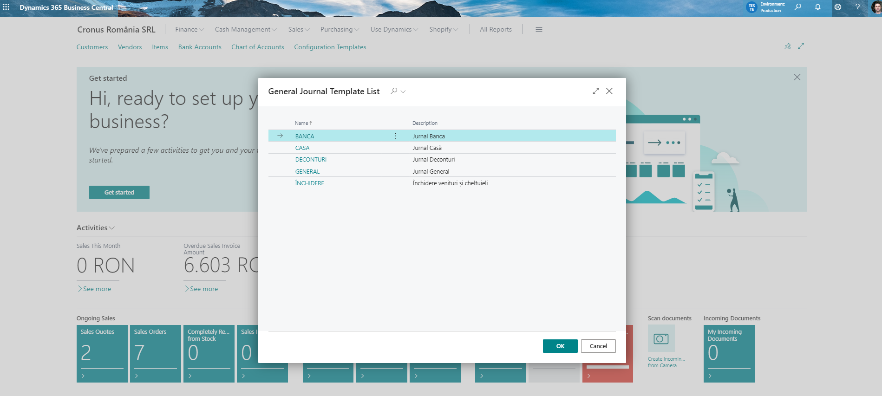
Task: Click the pin/personalize icon on role center
Action: 787,46
